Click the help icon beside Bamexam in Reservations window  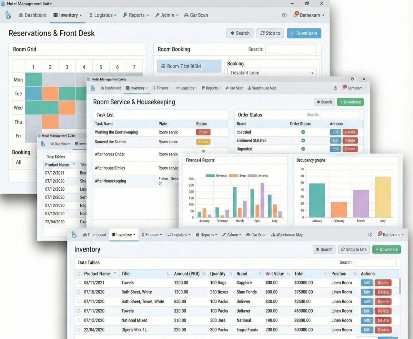click(x=284, y=15)
